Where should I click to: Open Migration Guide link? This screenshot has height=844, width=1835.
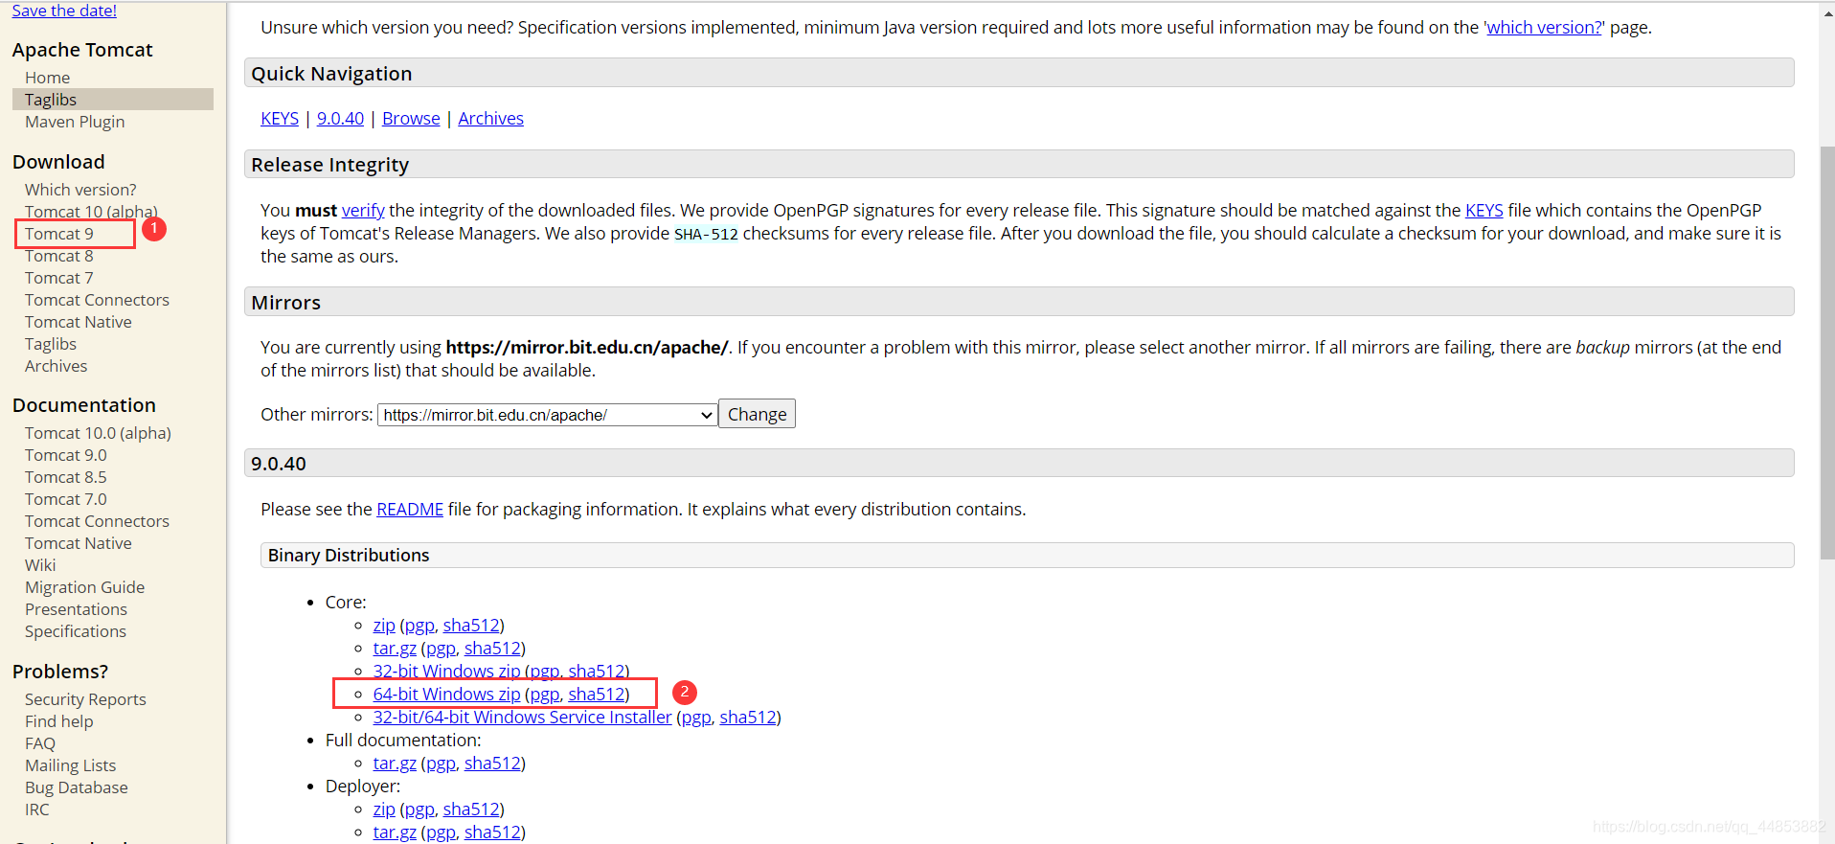tap(84, 587)
